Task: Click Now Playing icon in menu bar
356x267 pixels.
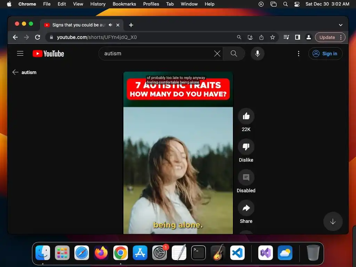Action: (261, 4)
